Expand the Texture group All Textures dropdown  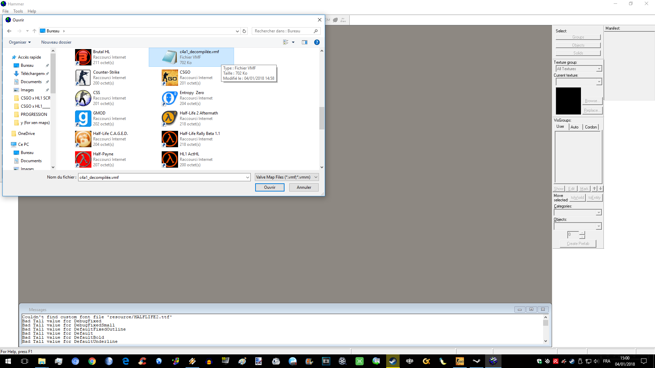599,69
